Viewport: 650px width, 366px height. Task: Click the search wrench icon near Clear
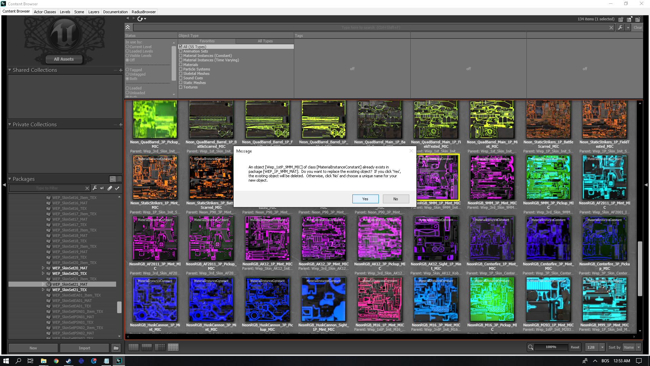[620, 27]
